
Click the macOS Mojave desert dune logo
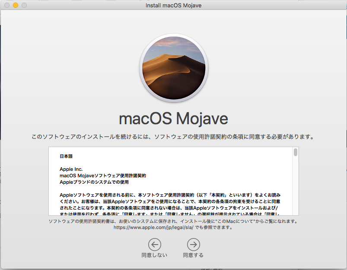click(174, 68)
